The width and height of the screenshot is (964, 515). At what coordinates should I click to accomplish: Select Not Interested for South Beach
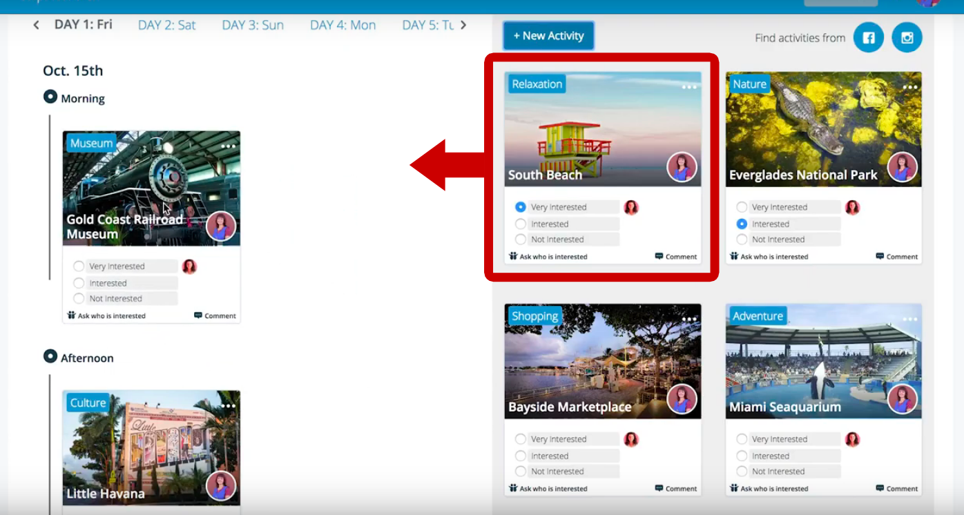tap(521, 240)
